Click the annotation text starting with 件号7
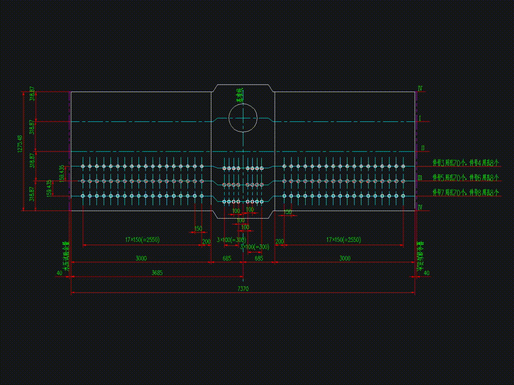 point(466,192)
